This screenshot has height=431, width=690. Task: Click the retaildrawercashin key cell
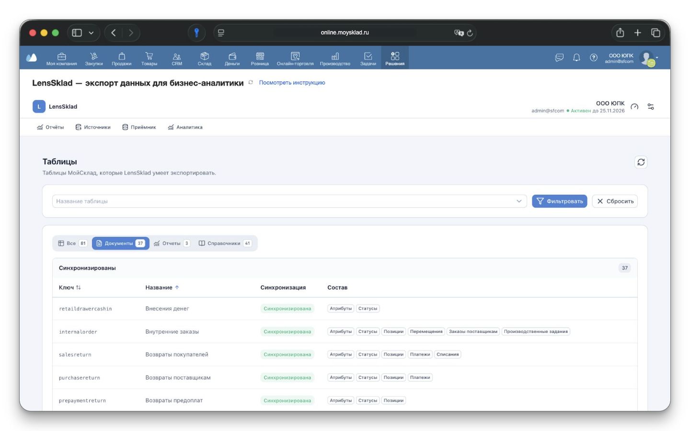click(85, 309)
